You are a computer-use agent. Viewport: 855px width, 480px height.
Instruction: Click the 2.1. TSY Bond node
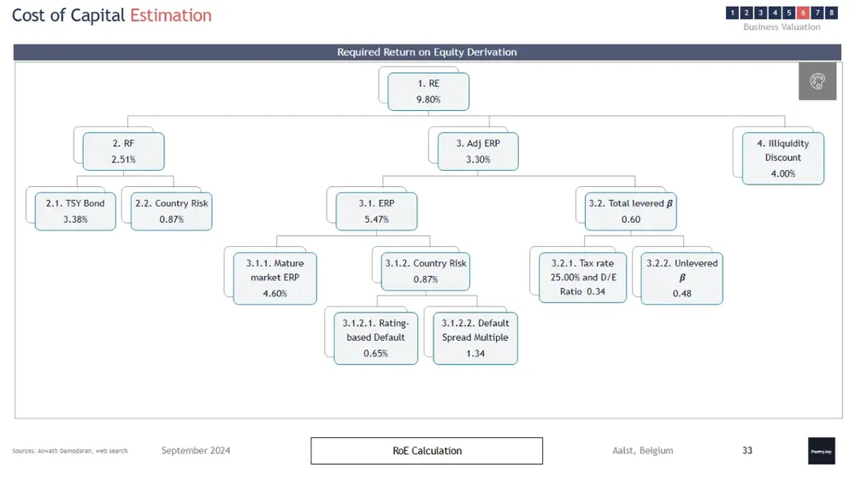coord(75,212)
